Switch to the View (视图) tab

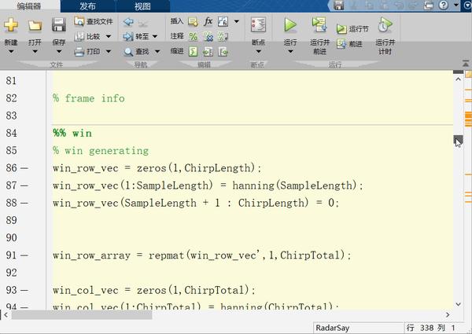pyautogui.click(x=142, y=6)
